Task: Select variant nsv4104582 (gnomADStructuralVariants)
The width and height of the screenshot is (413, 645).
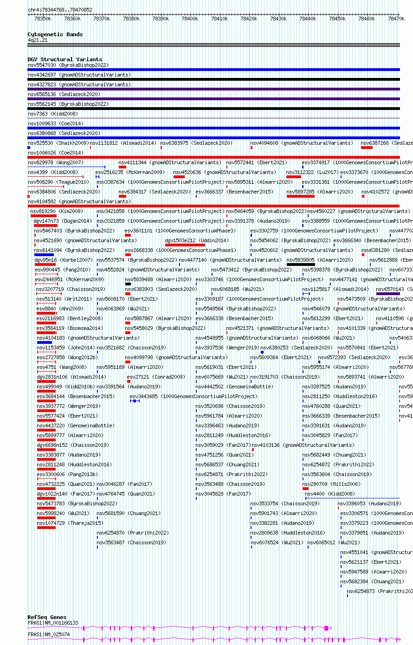Action: 79,201
